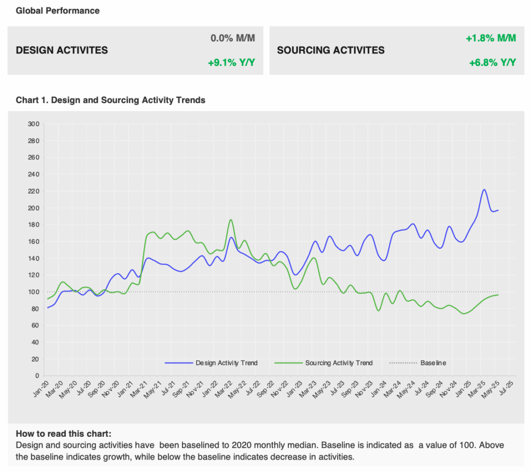Viewport: 531px width, 472px height.
Task: Click the blue Design Activity legend line marker
Action: [178, 363]
